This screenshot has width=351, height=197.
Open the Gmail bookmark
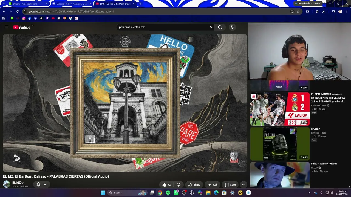pos(18,18)
